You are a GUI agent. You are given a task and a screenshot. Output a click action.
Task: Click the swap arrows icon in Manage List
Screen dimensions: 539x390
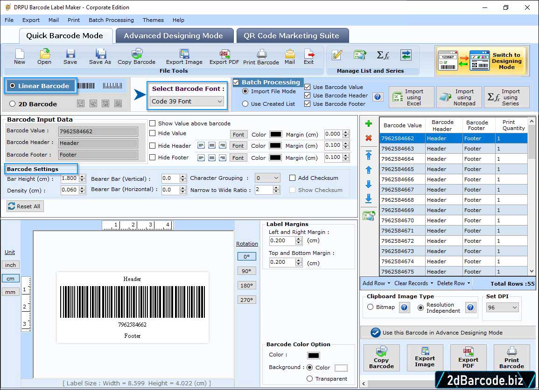click(x=406, y=55)
